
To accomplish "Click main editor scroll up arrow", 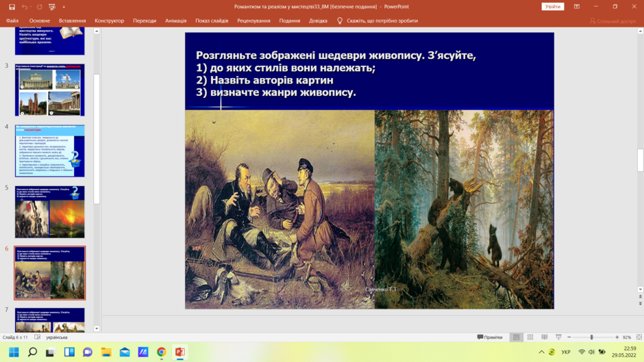I will tap(641, 31).
